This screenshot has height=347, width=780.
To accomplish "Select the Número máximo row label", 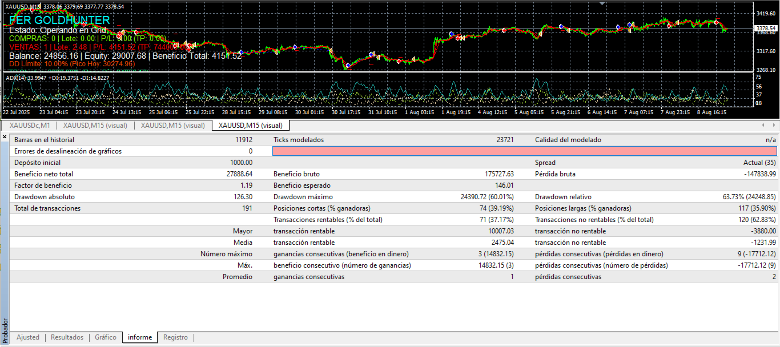I will [x=226, y=254].
